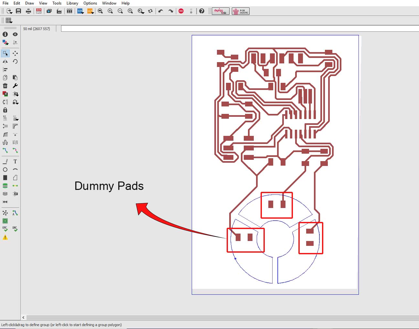
Task: Select the Ripup tool
Action: (15, 150)
